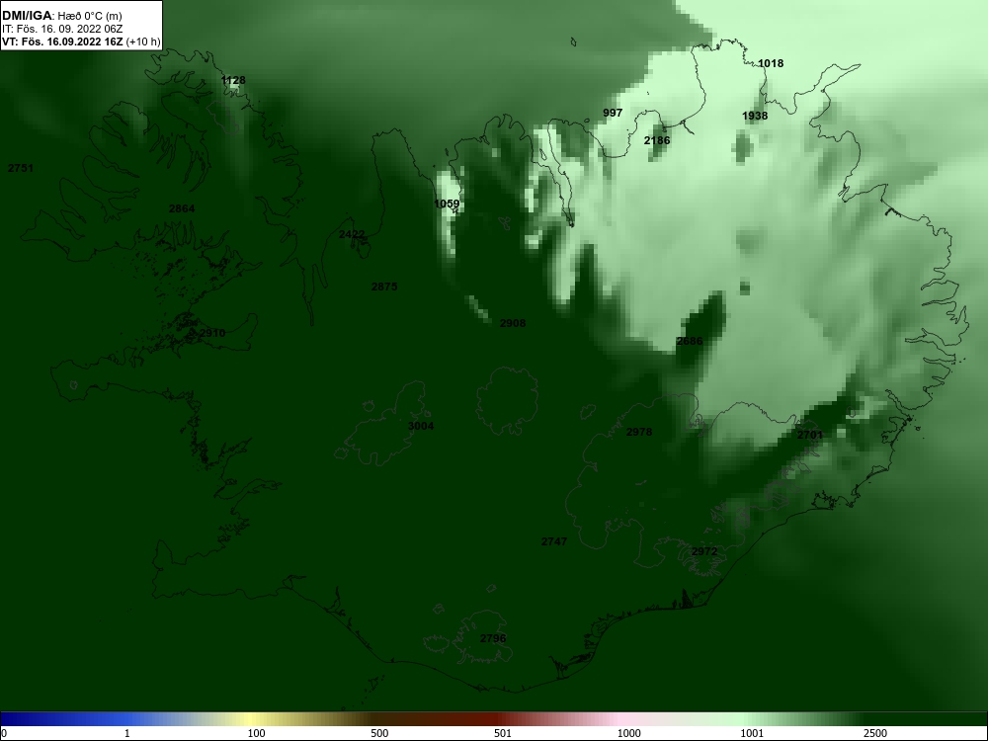Click the 3004 value by the glacier
The width and height of the screenshot is (988, 741).
pyautogui.click(x=421, y=426)
